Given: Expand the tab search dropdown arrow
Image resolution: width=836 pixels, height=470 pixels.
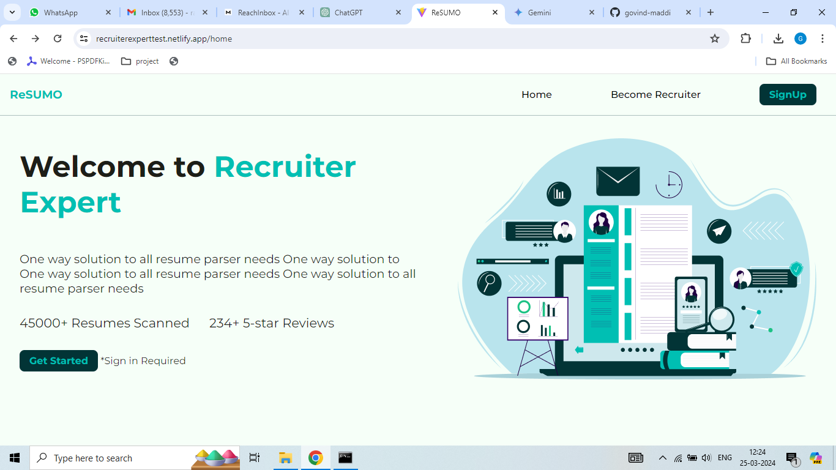Looking at the screenshot, I should (12, 12).
